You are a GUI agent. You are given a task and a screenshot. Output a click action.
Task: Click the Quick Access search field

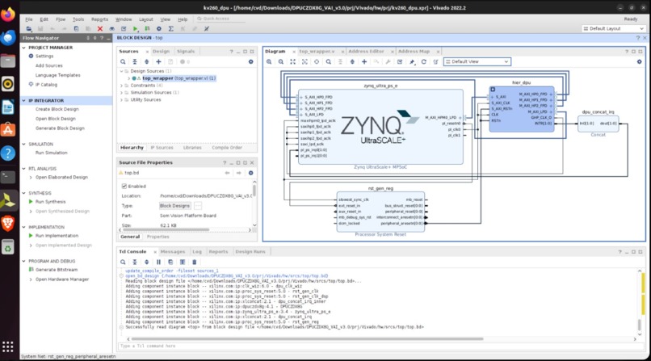click(x=220, y=19)
